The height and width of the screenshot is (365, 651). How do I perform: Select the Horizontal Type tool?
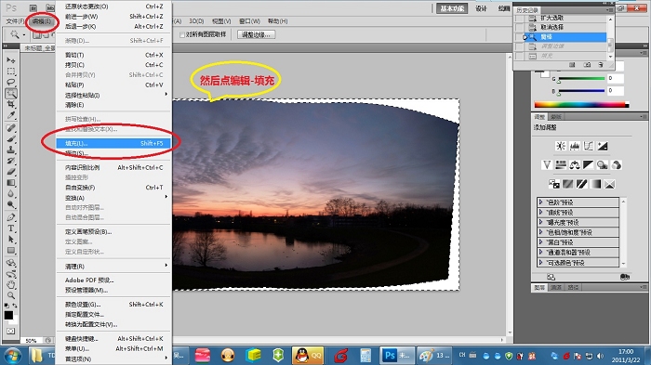coord(10,228)
